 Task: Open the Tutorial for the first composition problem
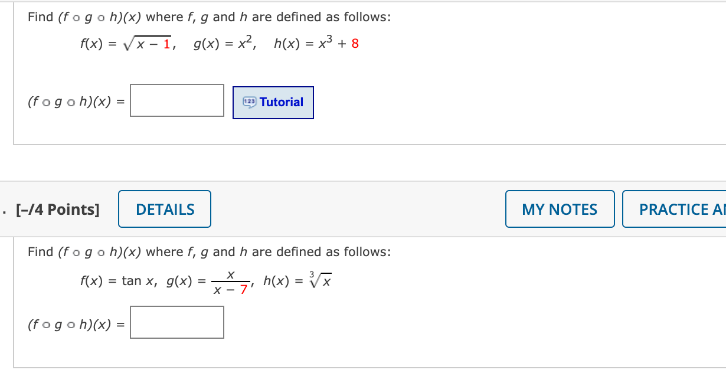(273, 102)
